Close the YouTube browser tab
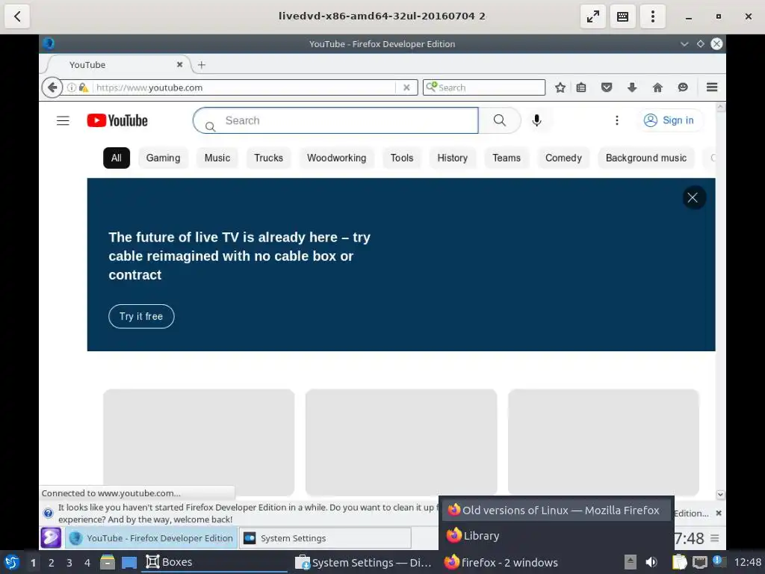This screenshot has height=574, width=765. 179,64
